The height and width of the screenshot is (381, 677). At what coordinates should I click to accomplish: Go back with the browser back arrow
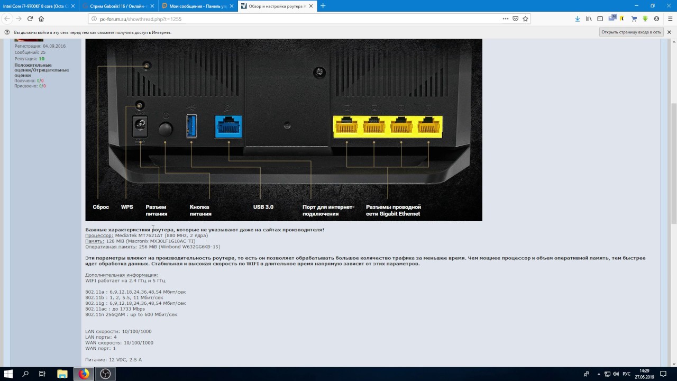7,19
